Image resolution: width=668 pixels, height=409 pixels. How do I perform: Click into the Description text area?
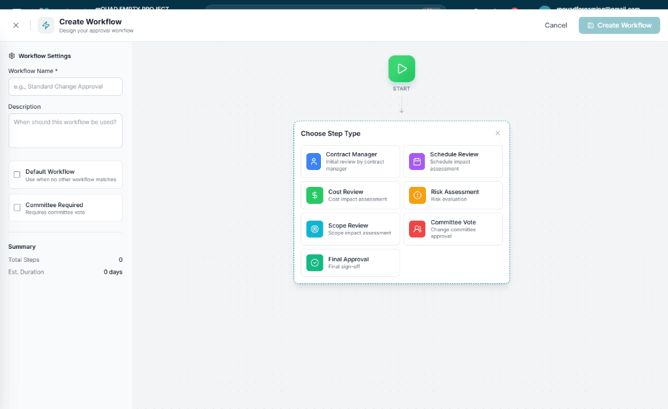65,130
